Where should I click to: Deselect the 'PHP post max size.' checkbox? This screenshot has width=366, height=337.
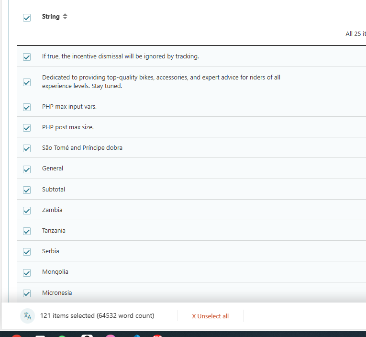pos(27,128)
